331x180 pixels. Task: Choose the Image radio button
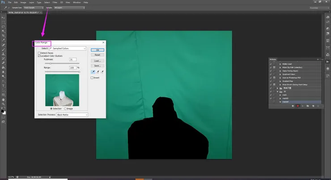click(65, 108)
